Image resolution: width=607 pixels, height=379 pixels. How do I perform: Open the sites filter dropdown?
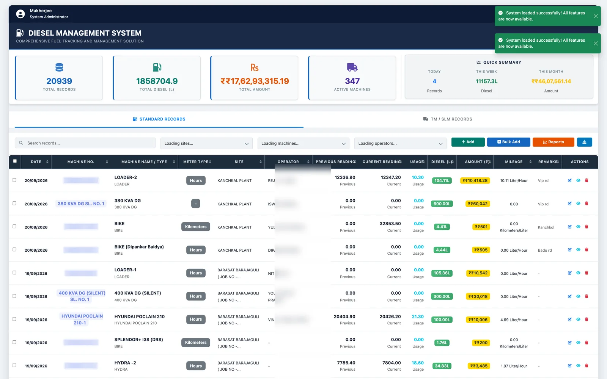206,143
